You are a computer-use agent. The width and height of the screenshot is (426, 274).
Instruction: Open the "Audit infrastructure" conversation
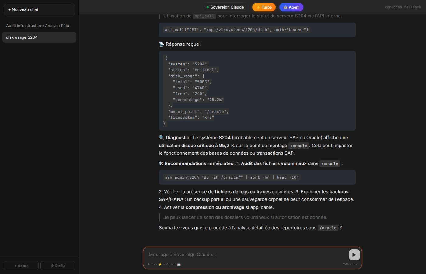[x=38, y=26]
